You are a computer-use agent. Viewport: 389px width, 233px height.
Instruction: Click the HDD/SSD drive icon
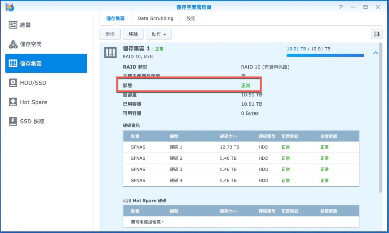click(13, 83)
